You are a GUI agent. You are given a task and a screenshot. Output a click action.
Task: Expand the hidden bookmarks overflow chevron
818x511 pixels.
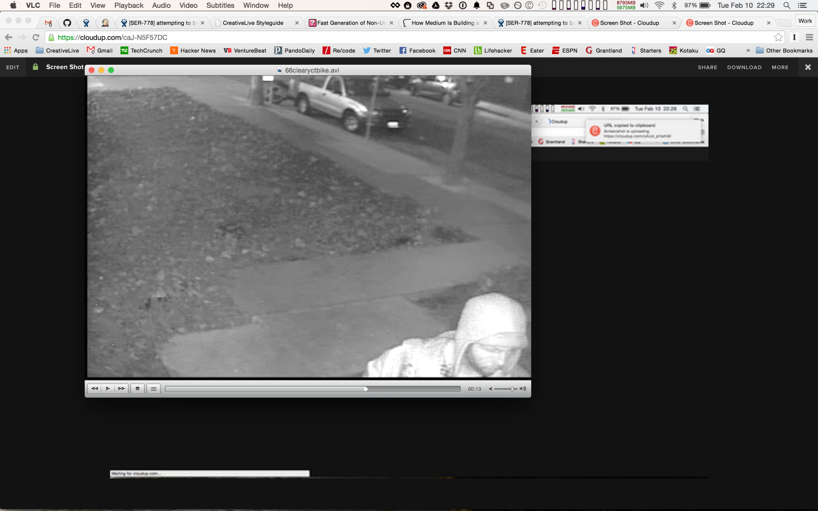click(748, 50)
